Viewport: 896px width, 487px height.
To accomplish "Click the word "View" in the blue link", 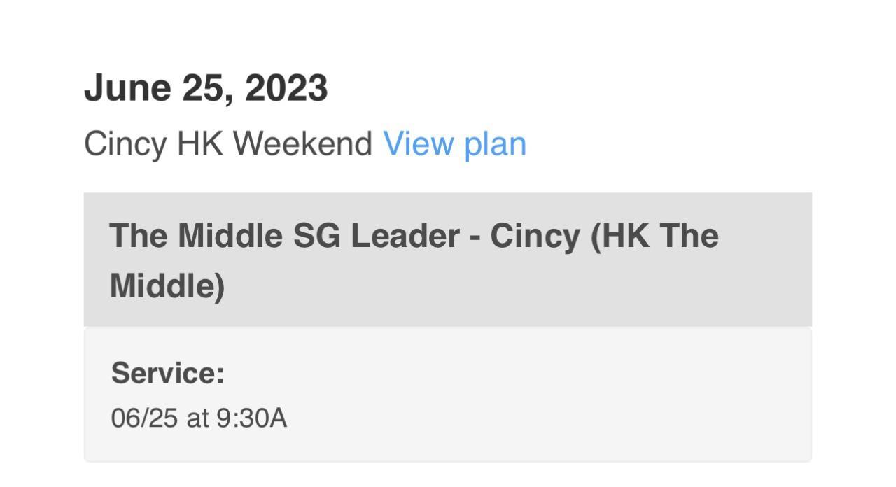I will [x=418, y=144].
